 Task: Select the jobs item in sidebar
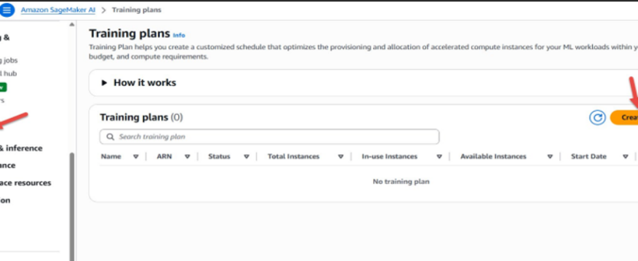(x=10, y=59)
